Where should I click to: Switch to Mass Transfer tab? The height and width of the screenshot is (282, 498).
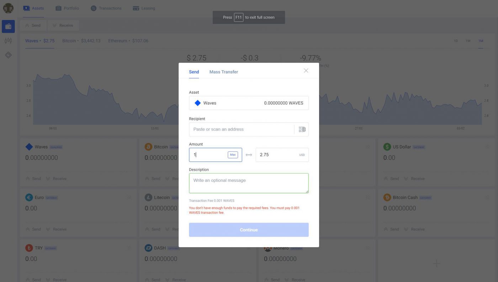coord(223,72)
